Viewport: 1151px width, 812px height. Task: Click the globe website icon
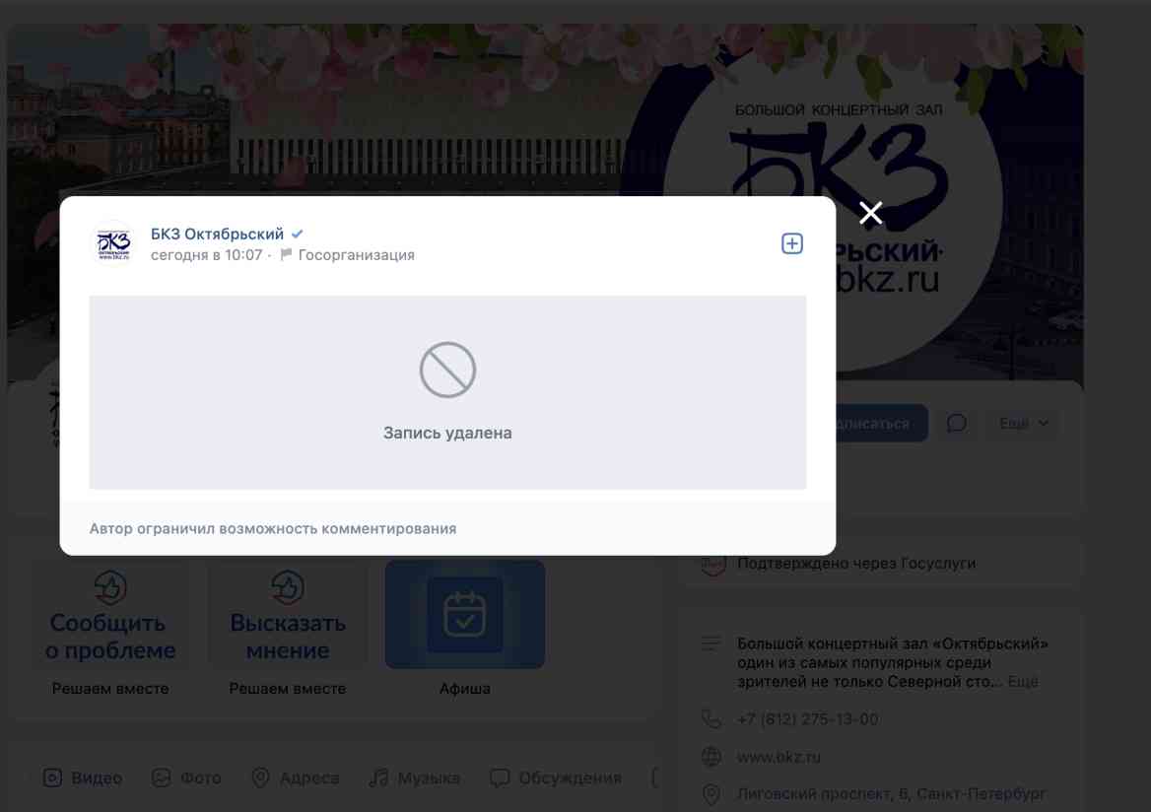coord(711,757)
